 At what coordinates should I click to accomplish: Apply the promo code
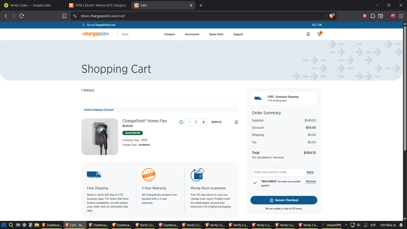(310, 172)
